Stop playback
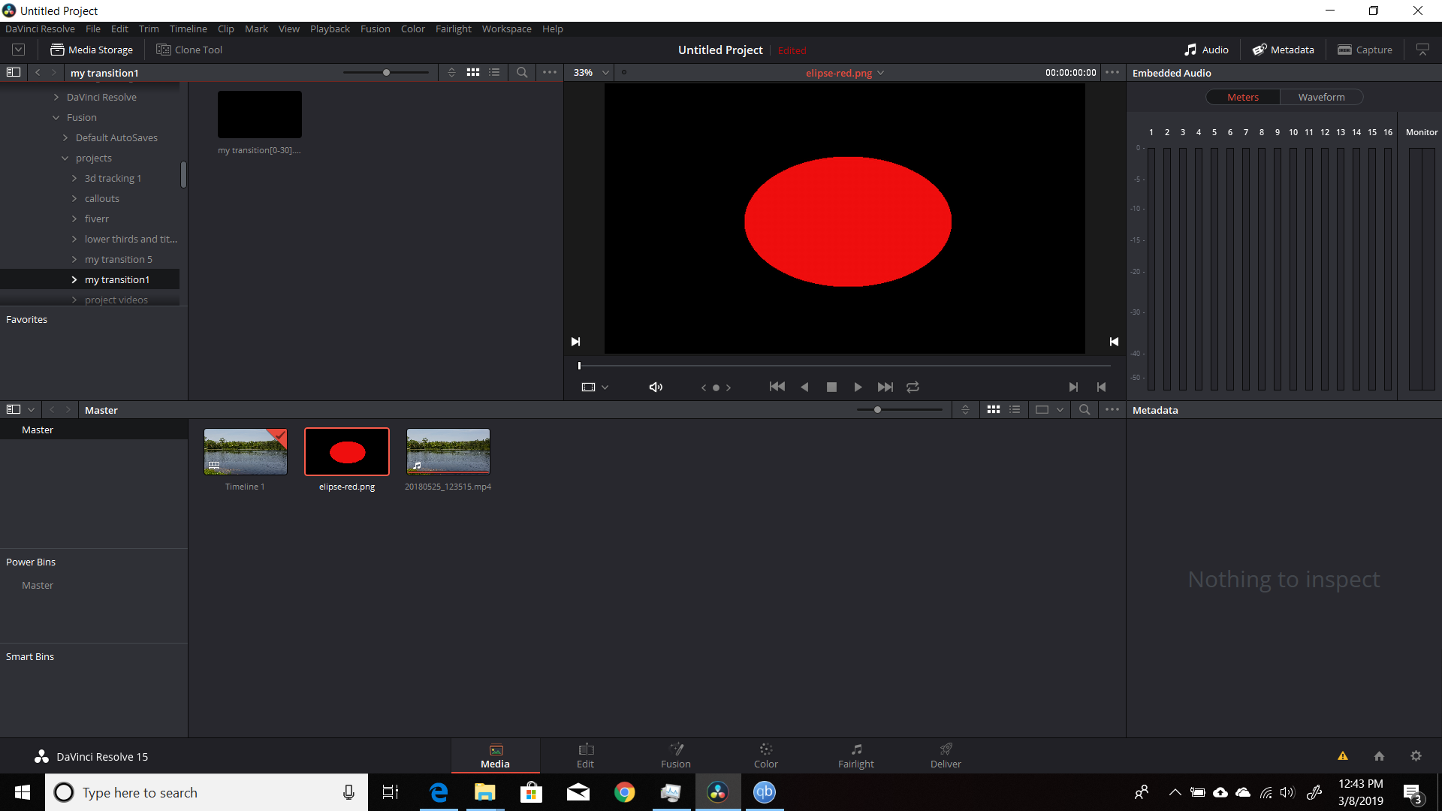 [831, 387]
